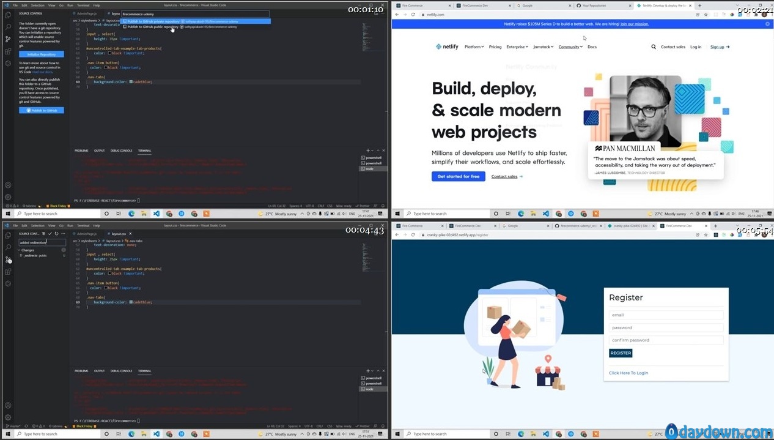Open the Terminal menu in the Publish frame
The width and height of the screenshot is (774, 440).
[83, 5]
